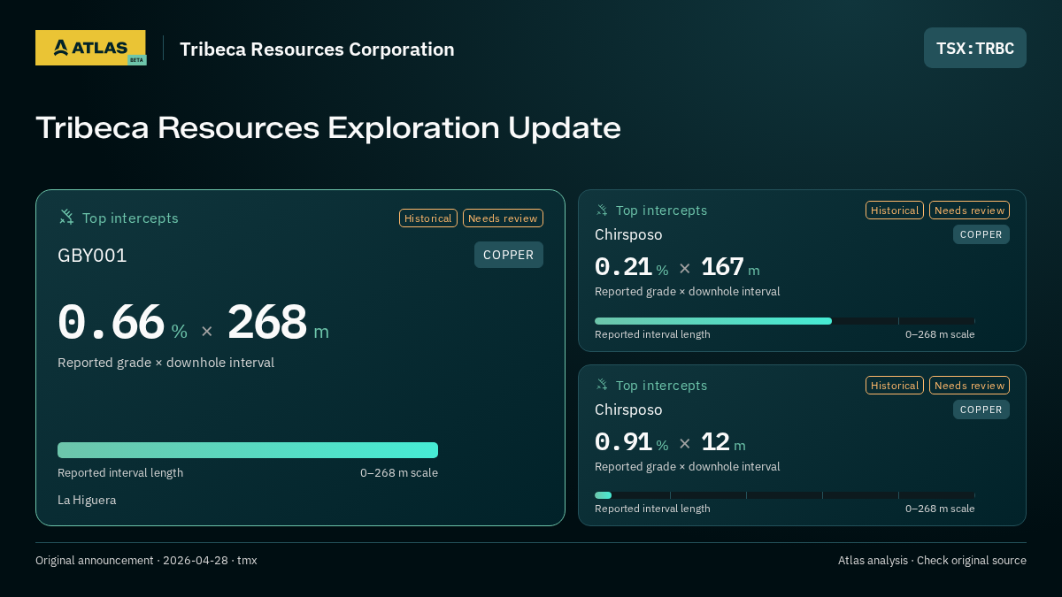Click the 0–268 m scale label under GBY001 bar

399,472
